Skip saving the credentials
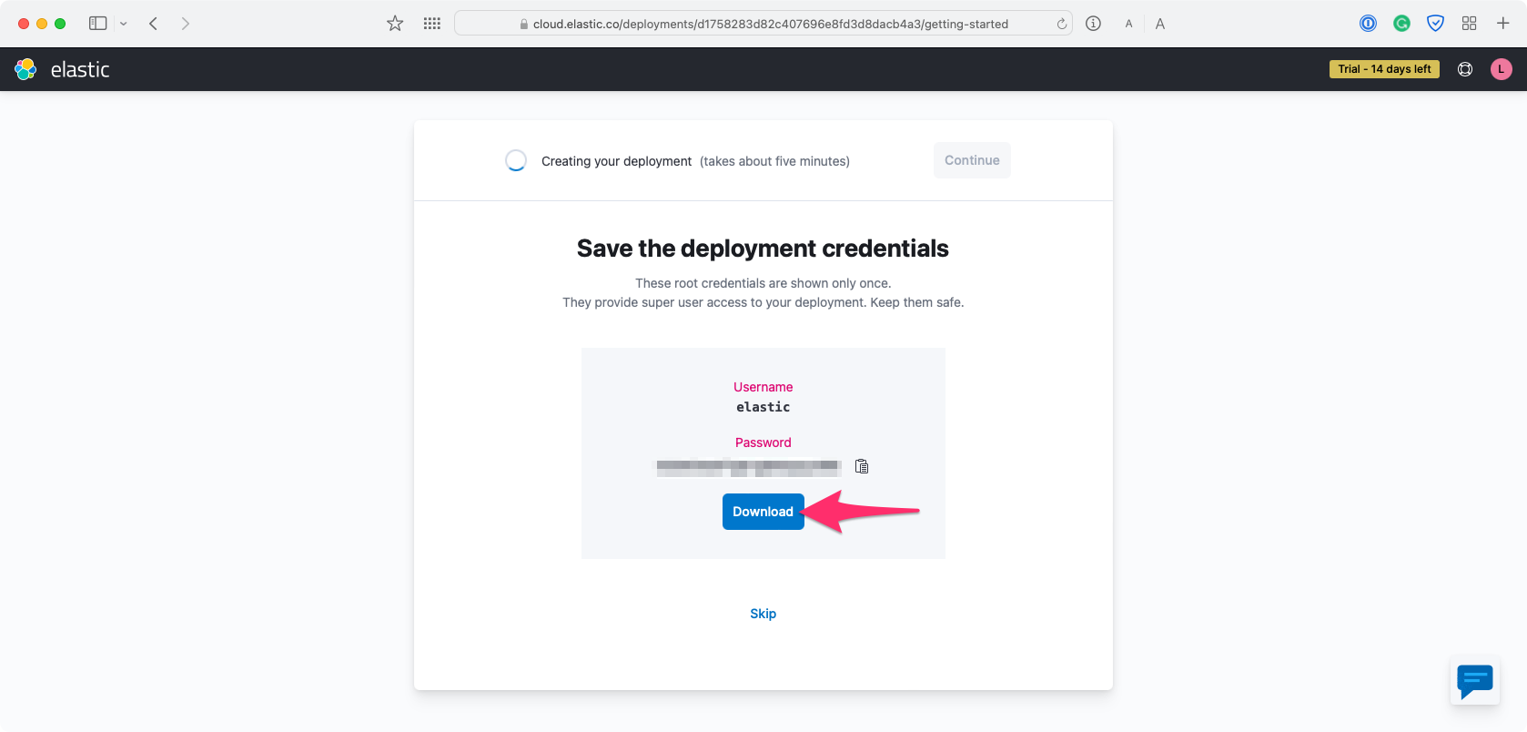 [x=763, y=614]
